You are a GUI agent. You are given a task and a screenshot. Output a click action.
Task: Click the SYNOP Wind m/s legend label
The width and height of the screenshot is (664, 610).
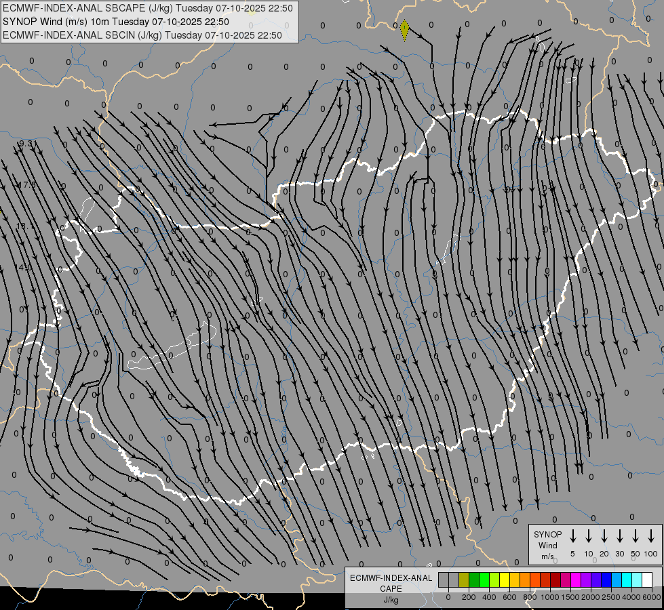pos(547,545)
